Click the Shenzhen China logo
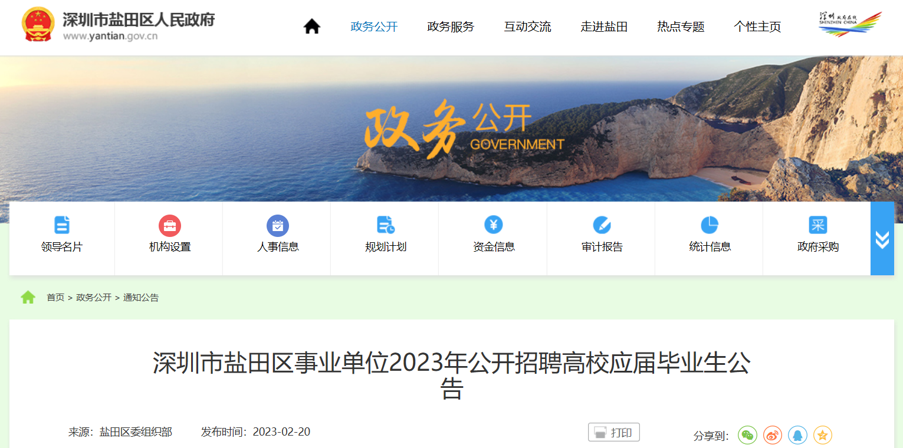Viewport: 903px width, 448px height. pos(850,24)
